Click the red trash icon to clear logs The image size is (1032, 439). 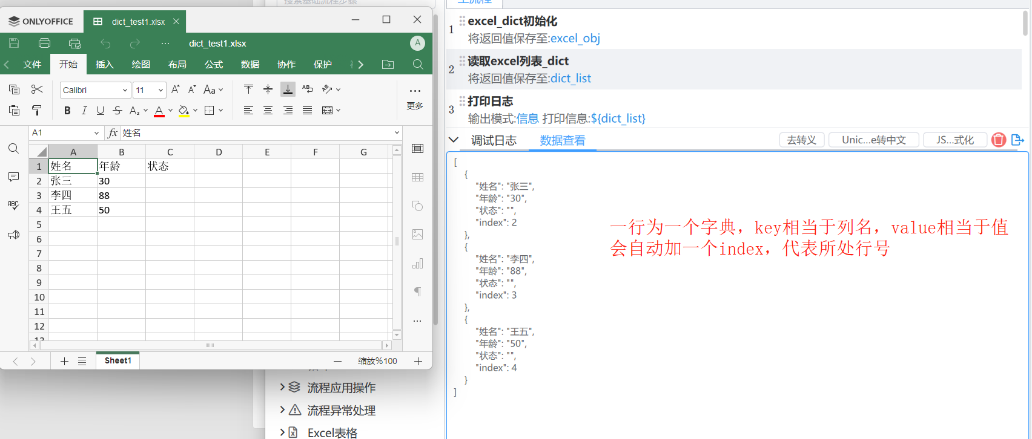coord(999,140)
